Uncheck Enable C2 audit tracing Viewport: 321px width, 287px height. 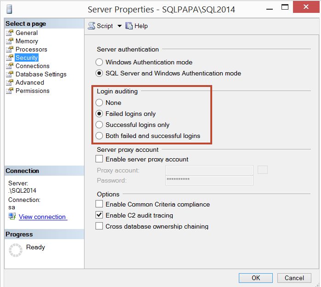(x=99, y=215)
